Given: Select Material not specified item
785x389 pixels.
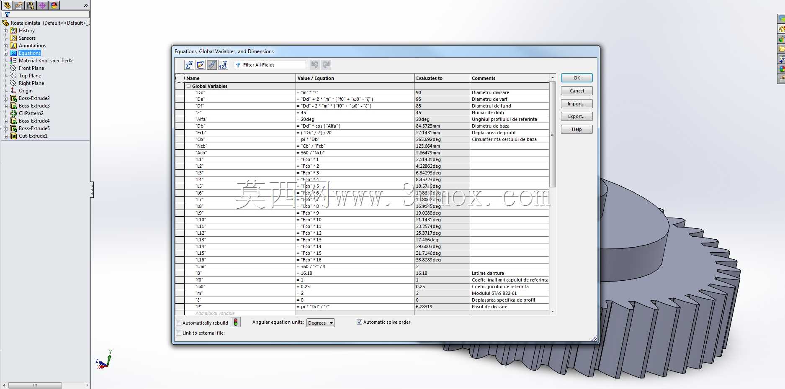Looking at the screenshot, I should click(x=46, y=61).
